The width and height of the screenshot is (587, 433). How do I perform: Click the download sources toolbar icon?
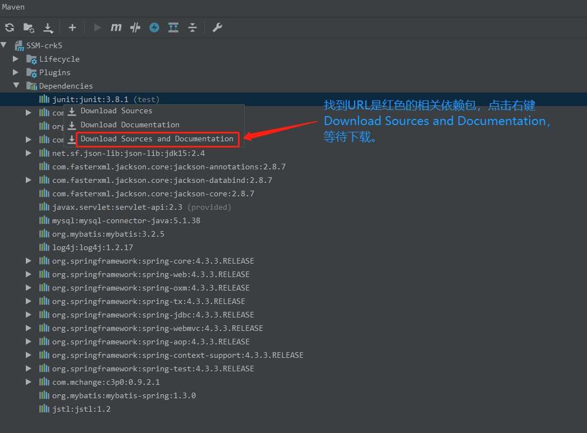coord(48,27)
